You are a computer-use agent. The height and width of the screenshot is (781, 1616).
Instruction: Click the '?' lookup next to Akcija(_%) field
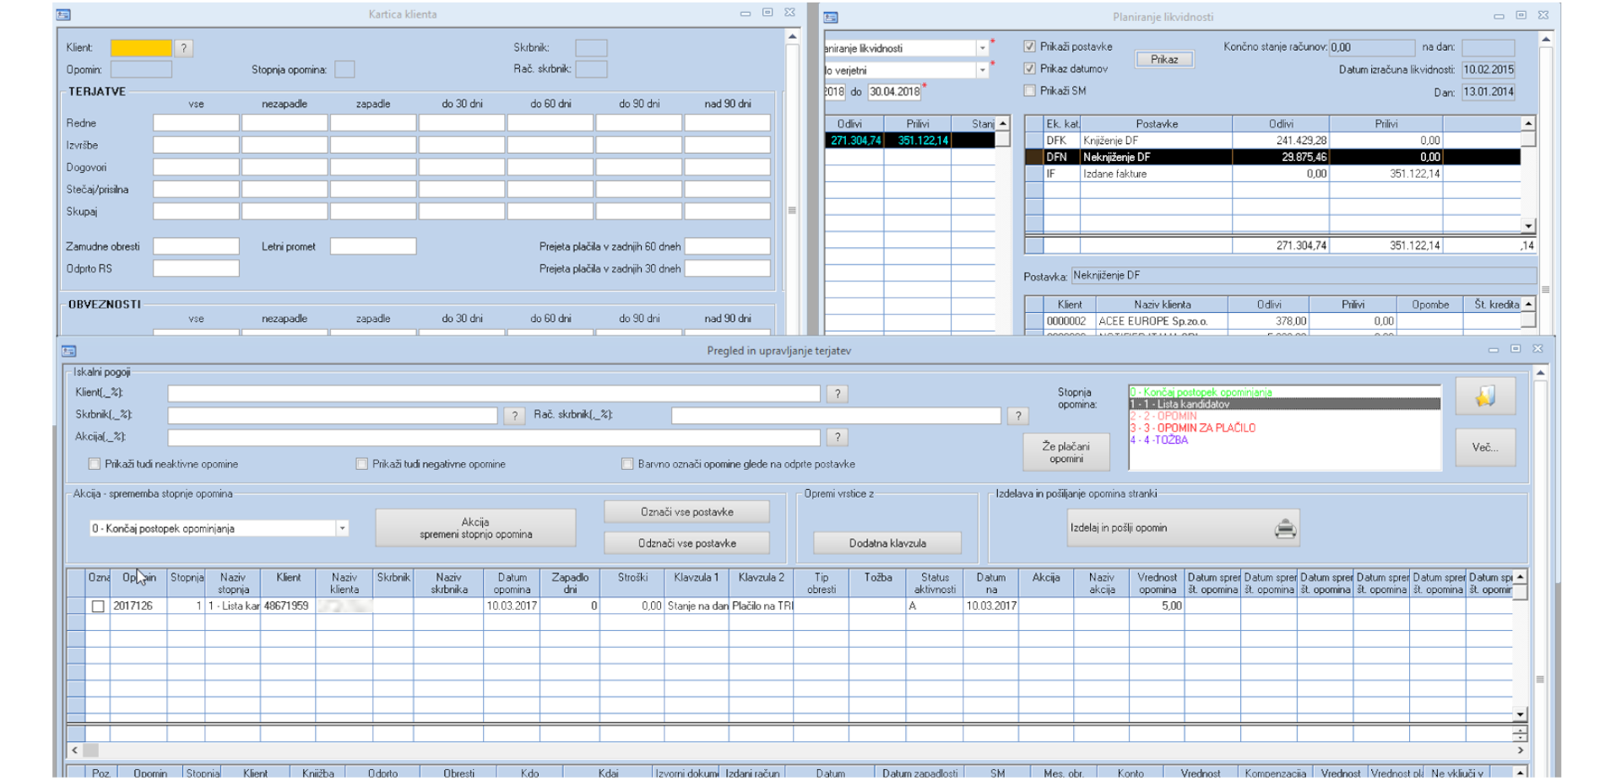point(837,438)
